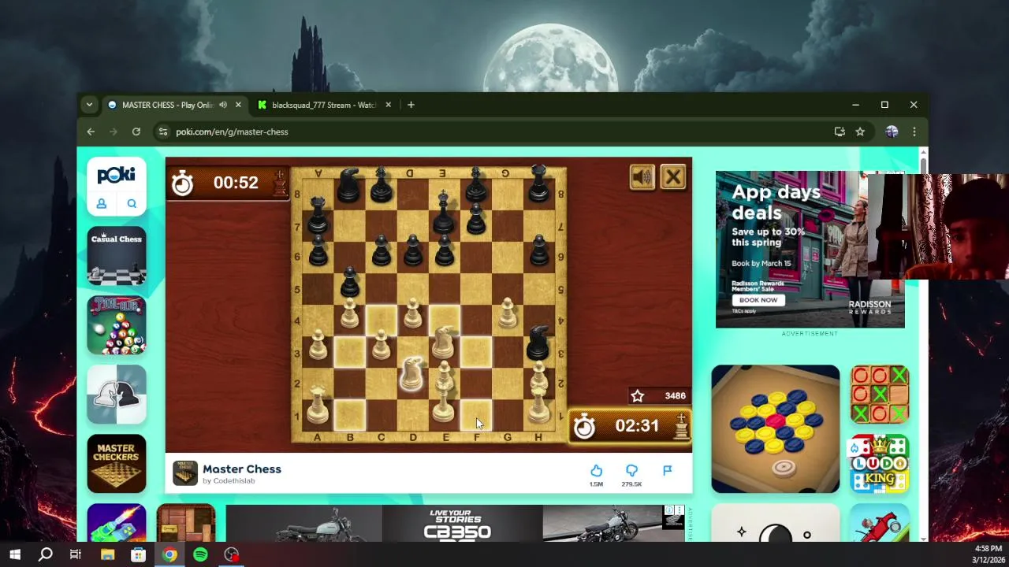Dislike Master Chess with thumbs down

coord(631,471)
